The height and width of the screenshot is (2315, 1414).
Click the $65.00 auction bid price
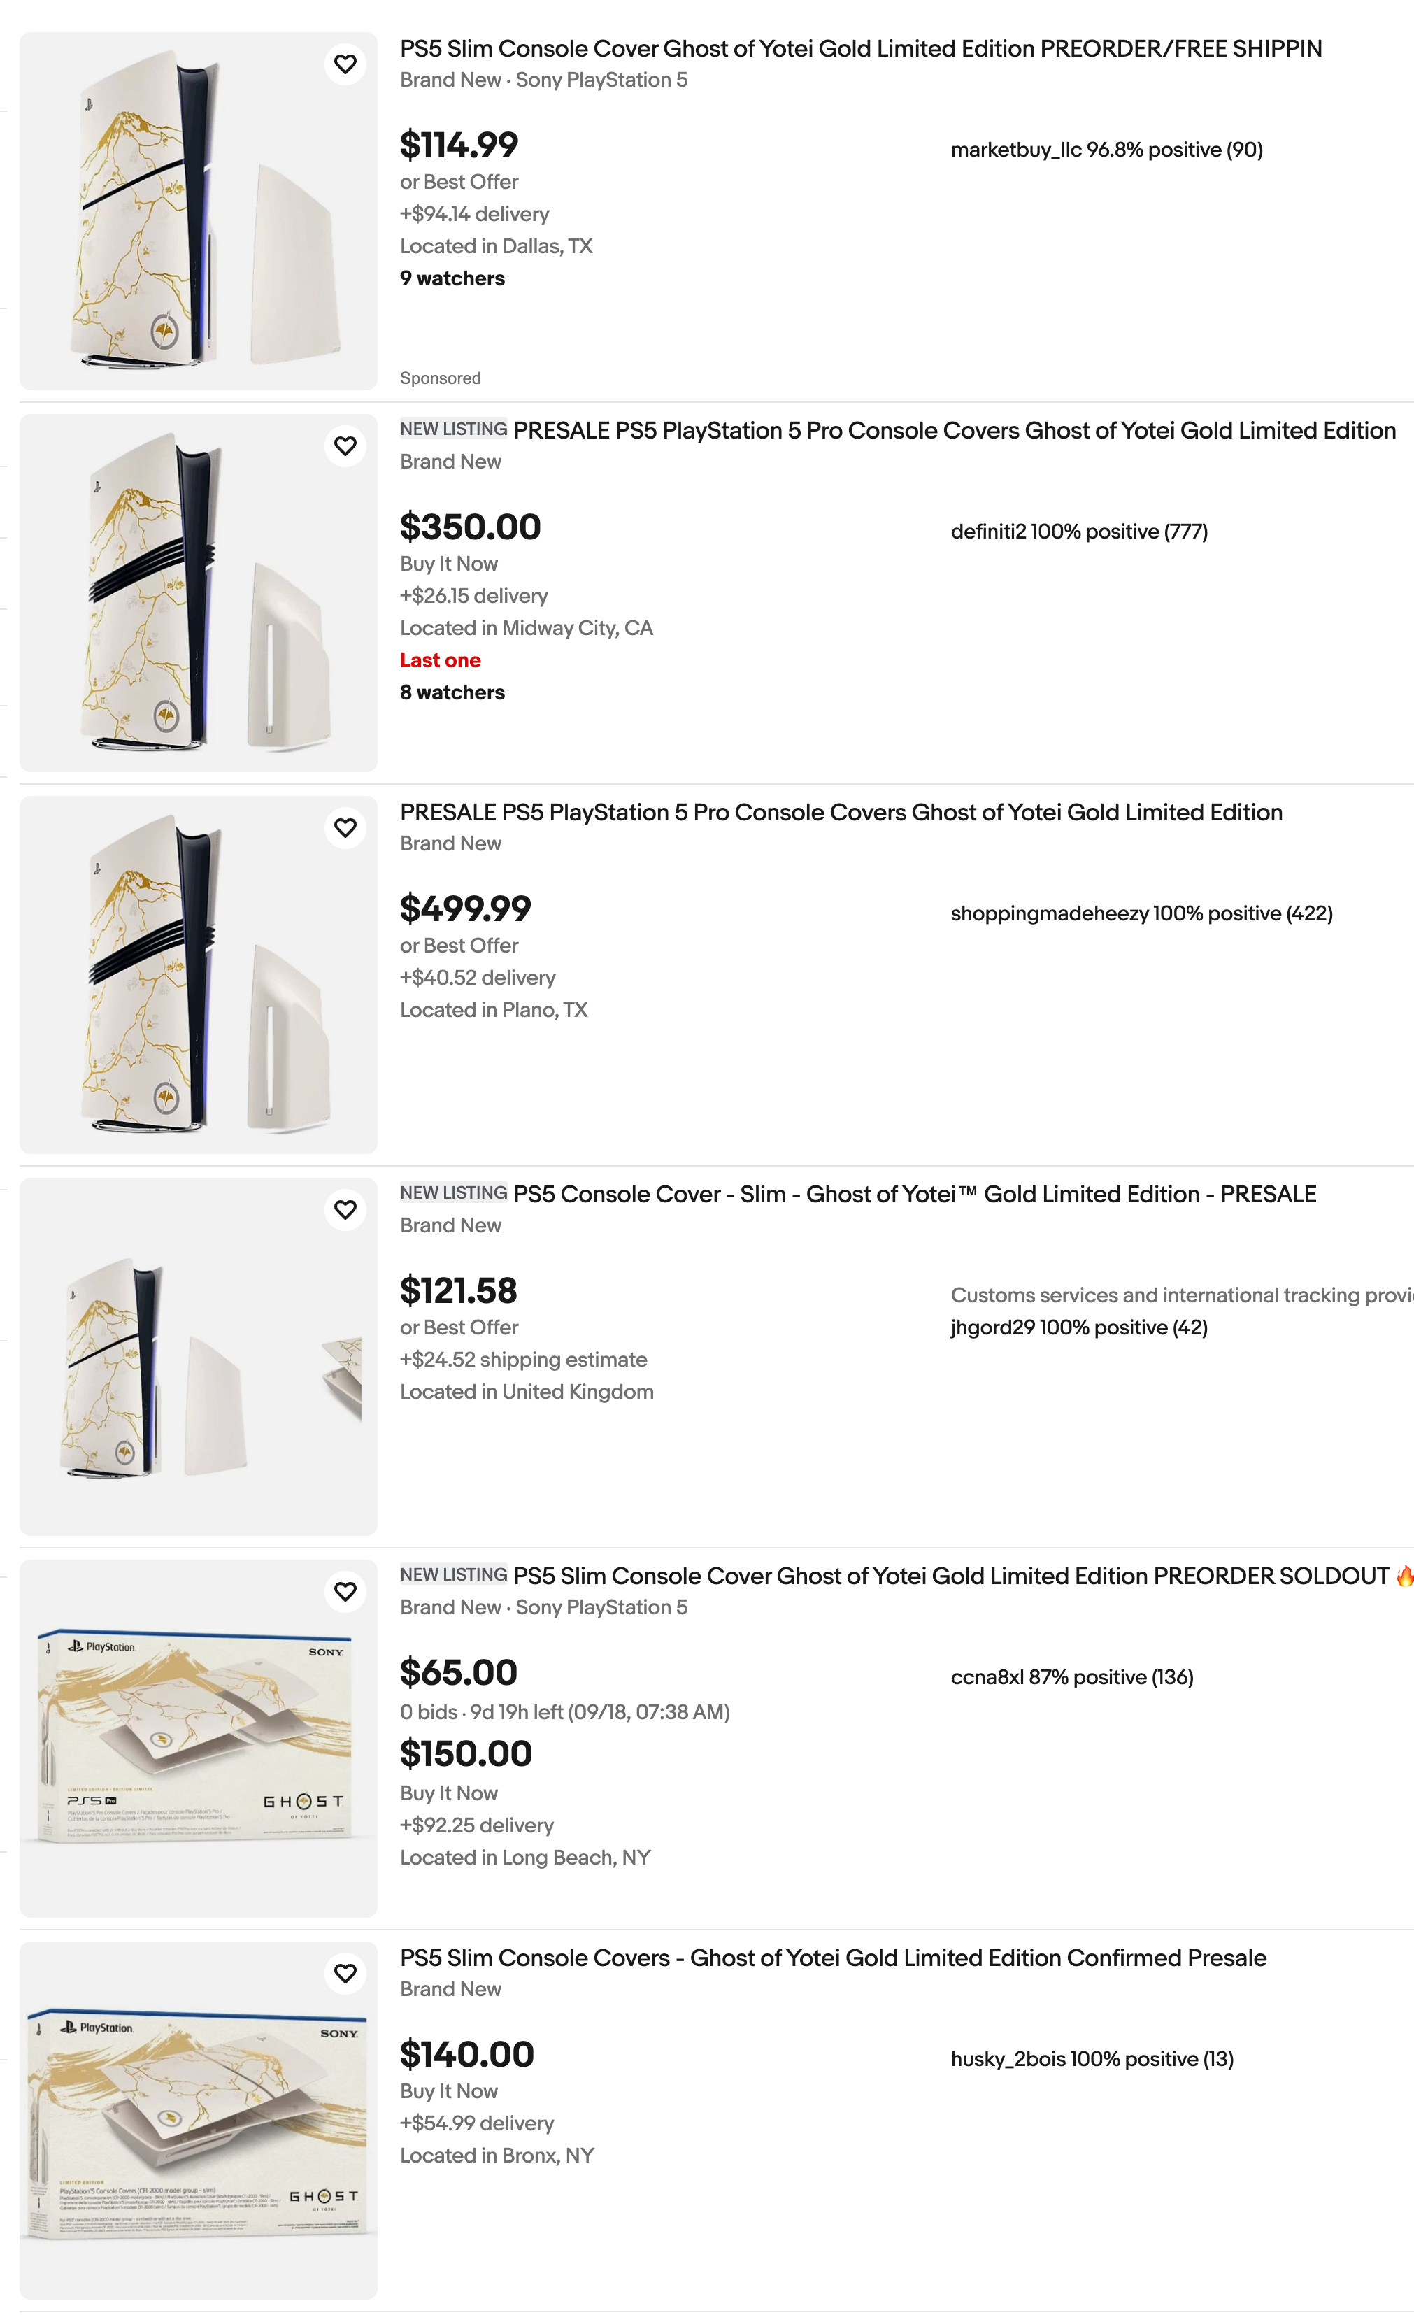[x=459, y=1673]
